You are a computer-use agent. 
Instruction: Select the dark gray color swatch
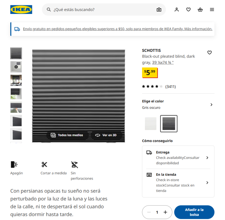tap(169, 124)
